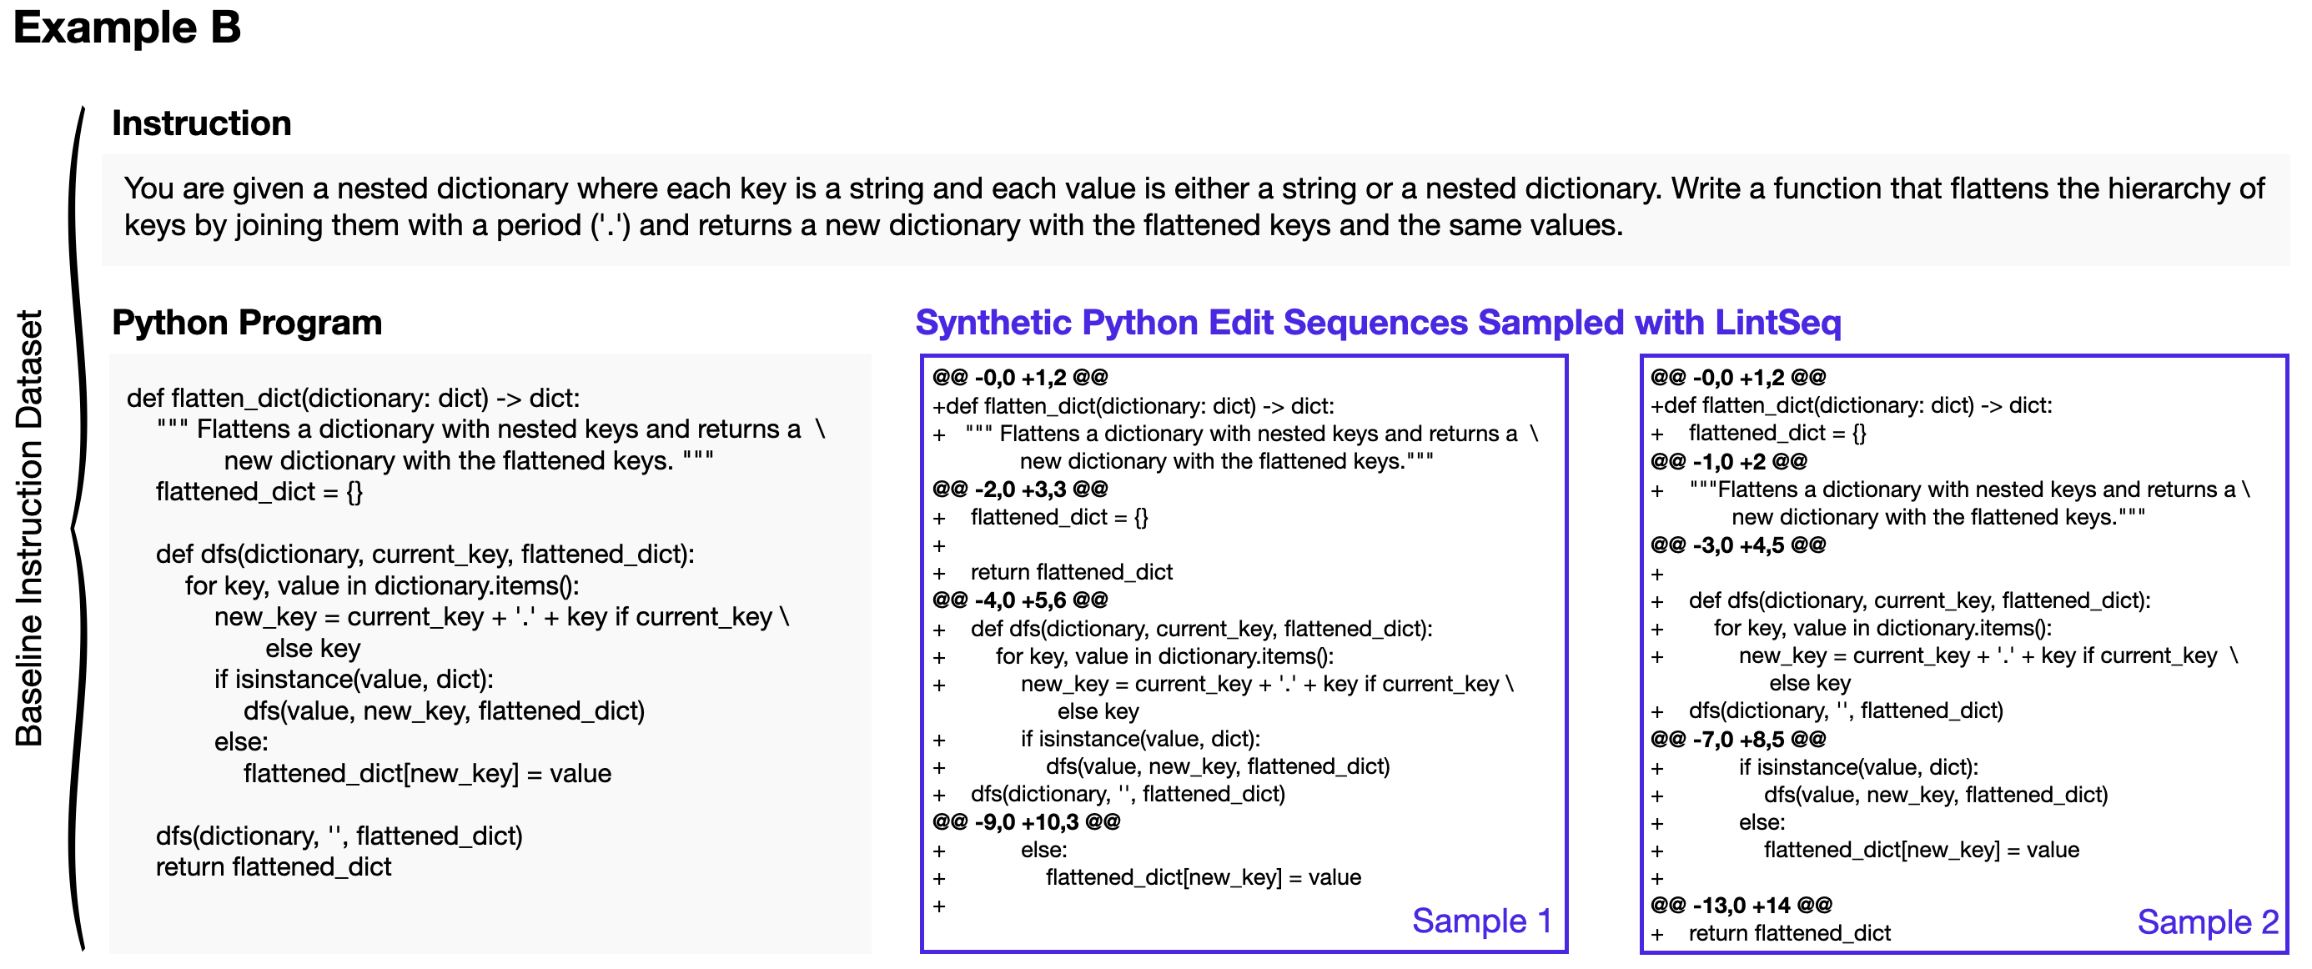Screen dimensions: 2312x969
Task: Click the "@@ -2,0 +3,3 @@" hunk header
Action: (x=1019, y=489)
